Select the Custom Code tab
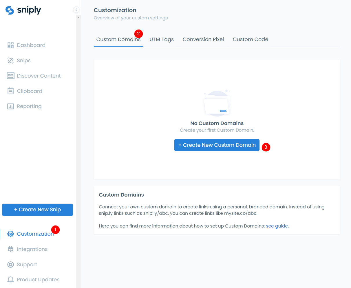The image size is (351, 288). (x=250, y=39)
